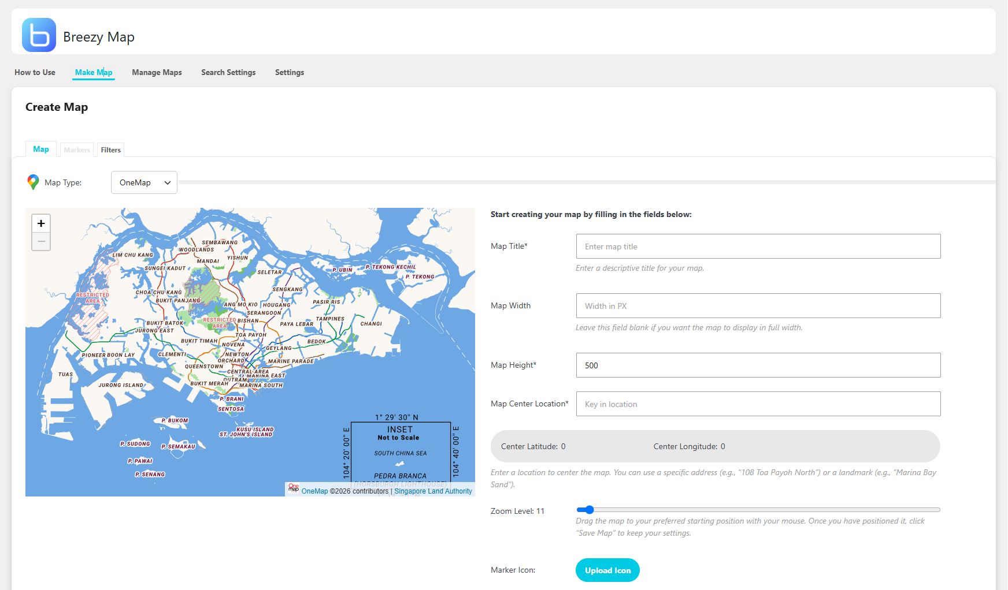Focus the Map Title input field
Viewport: 1008px width, 590px height.
pos(758,247)
